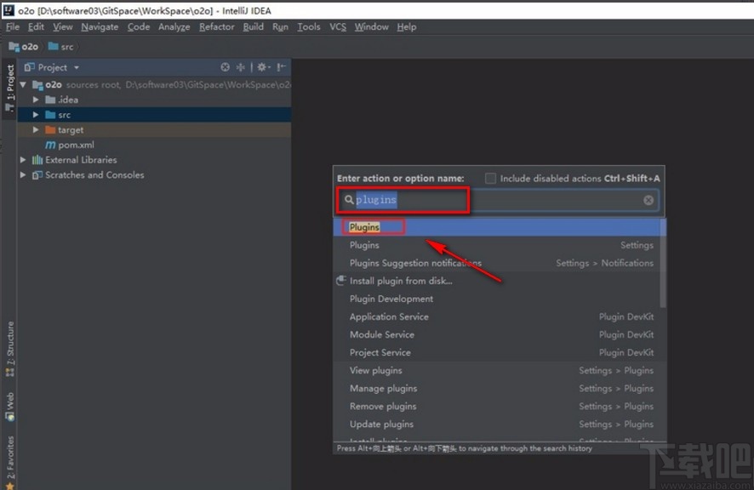Select Manage plugins from the results list
The height and width of the screenshot is (490, 754).
point(383,388)
